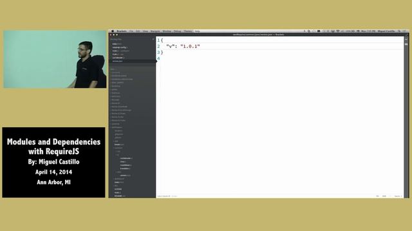The image size is (412, 231).
Task: Open the Navigate menu
Action: click(x=155, y=31)
